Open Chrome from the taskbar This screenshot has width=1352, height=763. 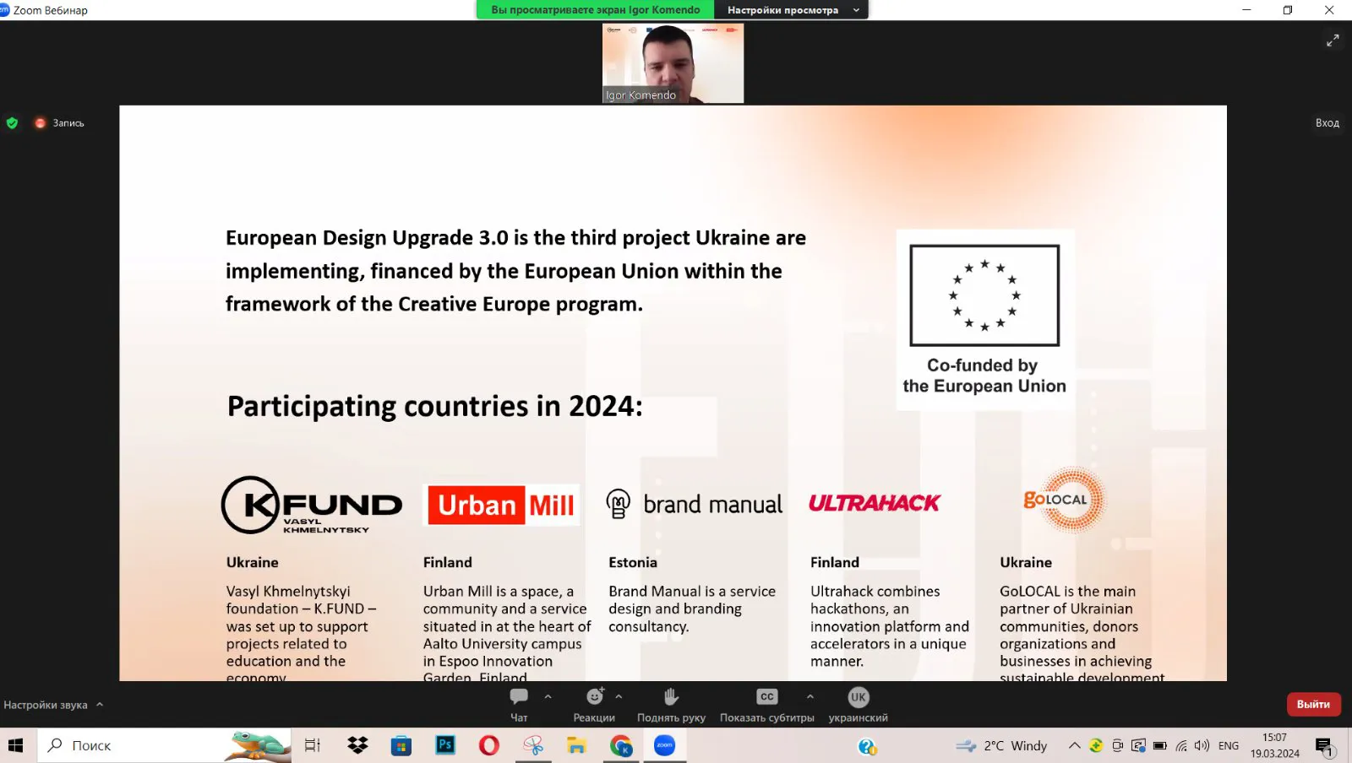point(621,745)
